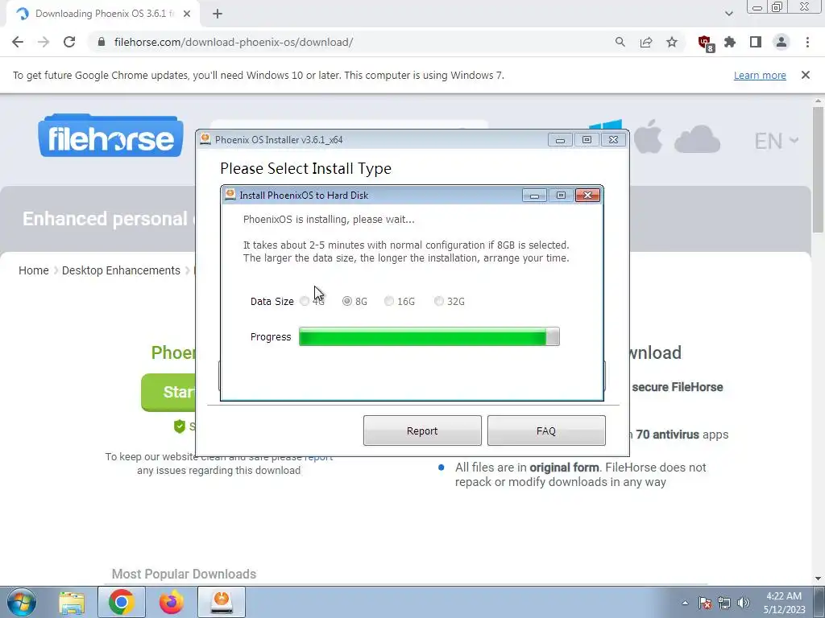Go to Home breadcrumb

pos(34,270)
